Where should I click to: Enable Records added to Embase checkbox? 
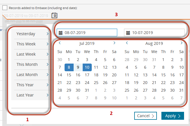tap(5, 8)
